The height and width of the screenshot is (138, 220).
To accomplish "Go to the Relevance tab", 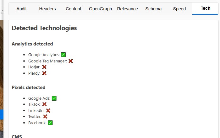I will 127,9.
